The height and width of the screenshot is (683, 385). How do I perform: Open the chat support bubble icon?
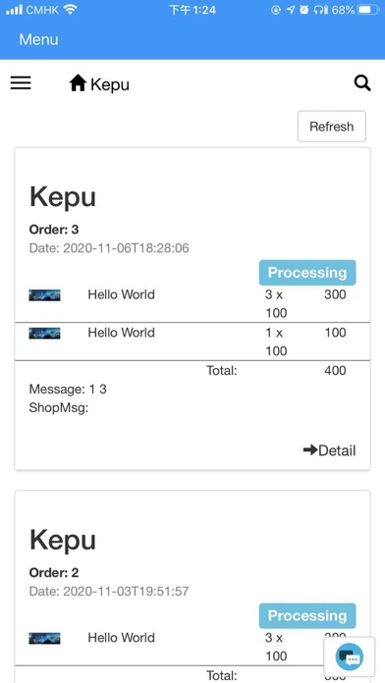pyautogui.click(x=350, y=657)
